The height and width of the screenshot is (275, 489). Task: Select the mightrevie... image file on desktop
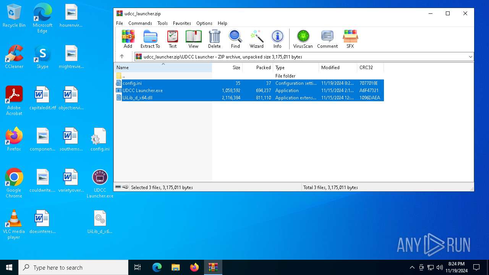(x=71, y=57)
